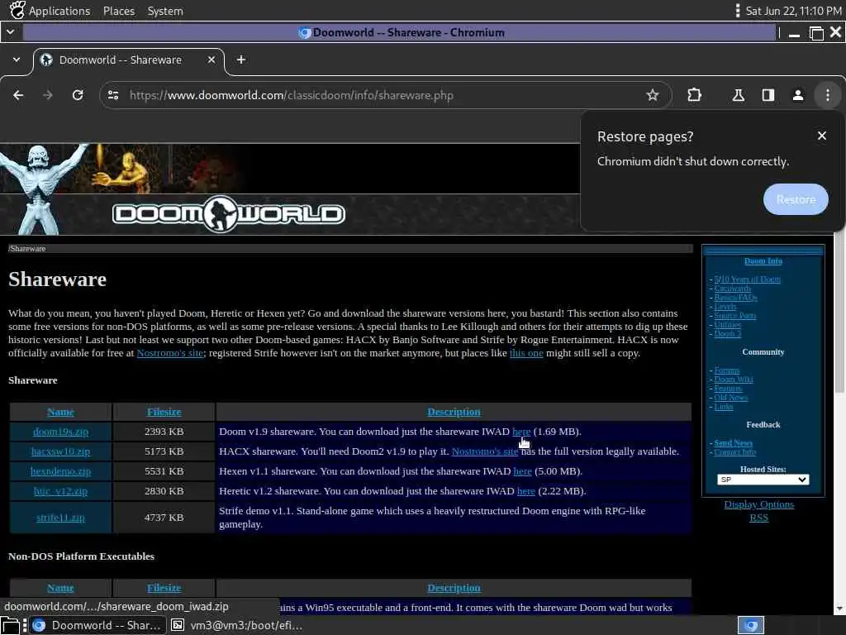Click Filesize header in Non-DOS table
The image size is (846, 635).
click(x=164, y=588)
